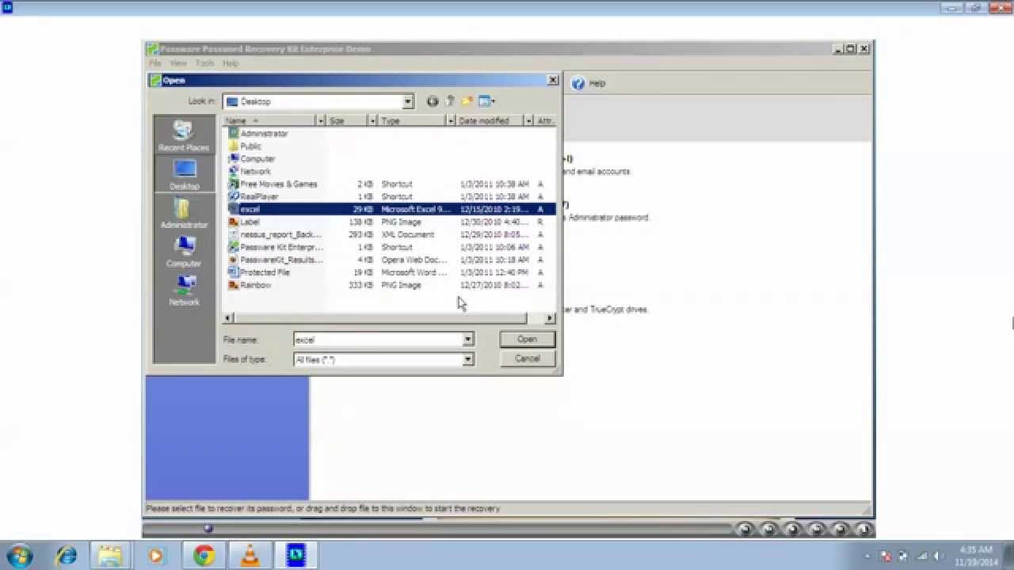Open the clock and date in the tray
The width and height of the screenshot is (1014, 570).
pyautogui.click(x=975, y=556)
